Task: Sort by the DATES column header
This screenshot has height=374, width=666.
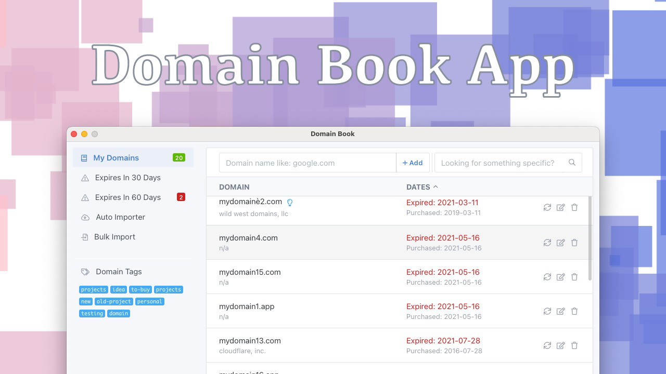Action: pyautogui.click(x=422, y=187)
